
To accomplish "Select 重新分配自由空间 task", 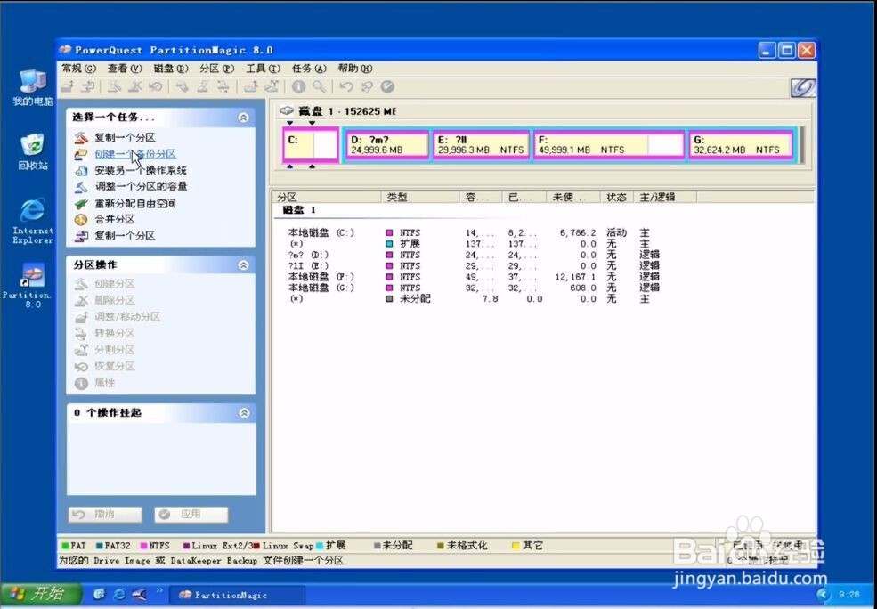I will [134, 203].
